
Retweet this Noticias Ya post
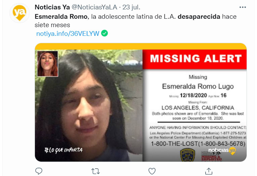click(95, 171)
